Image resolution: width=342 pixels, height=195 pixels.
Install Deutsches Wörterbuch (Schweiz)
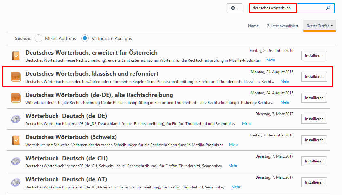point(314,140)
